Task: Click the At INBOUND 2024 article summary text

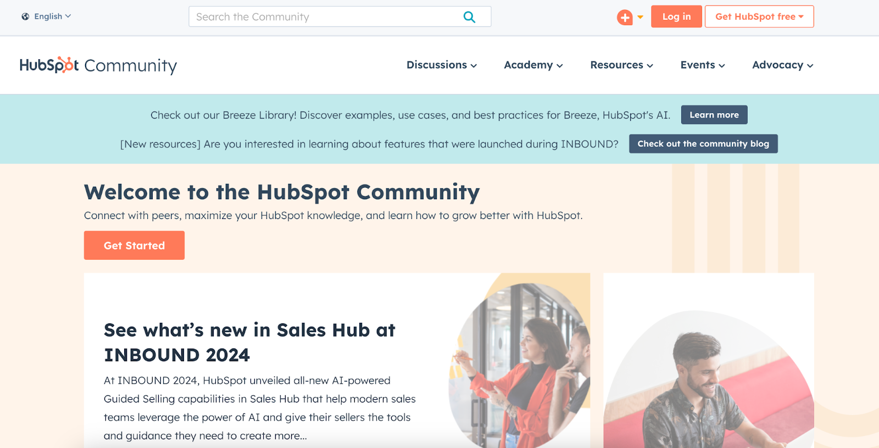Action: pyautogui.click(x=260, y=408)
